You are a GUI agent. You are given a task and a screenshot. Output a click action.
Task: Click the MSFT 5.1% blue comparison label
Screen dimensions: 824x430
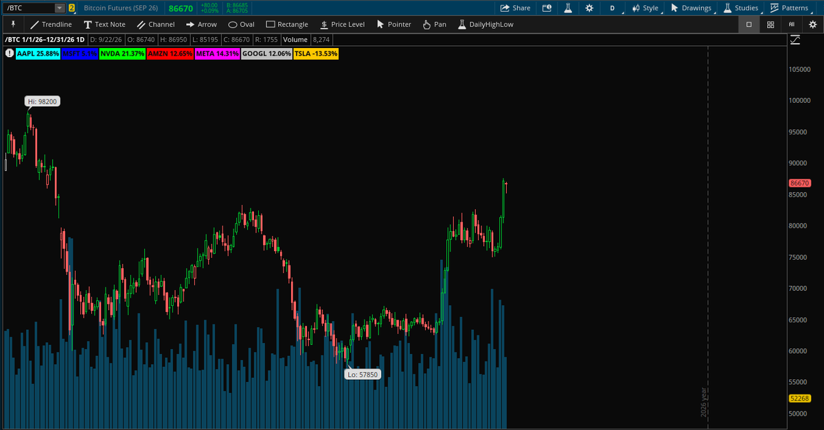(80, 53)
